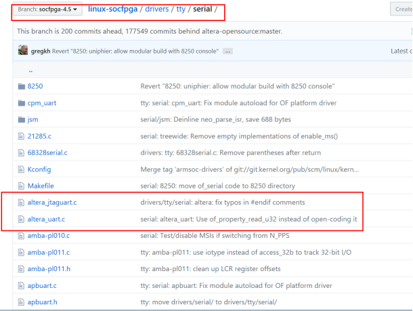Open the gregkh author link

coord(41,51)
